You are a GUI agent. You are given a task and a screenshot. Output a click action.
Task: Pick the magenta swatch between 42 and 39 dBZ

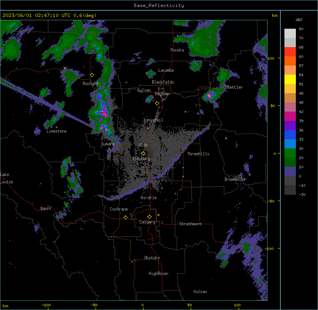coord(290,116)
